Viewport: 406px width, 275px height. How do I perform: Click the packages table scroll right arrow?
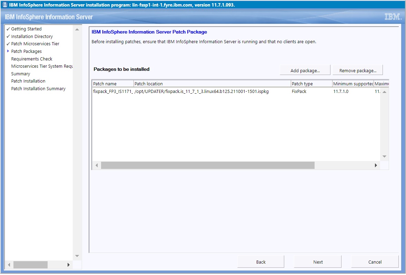(x=376, y=165)
